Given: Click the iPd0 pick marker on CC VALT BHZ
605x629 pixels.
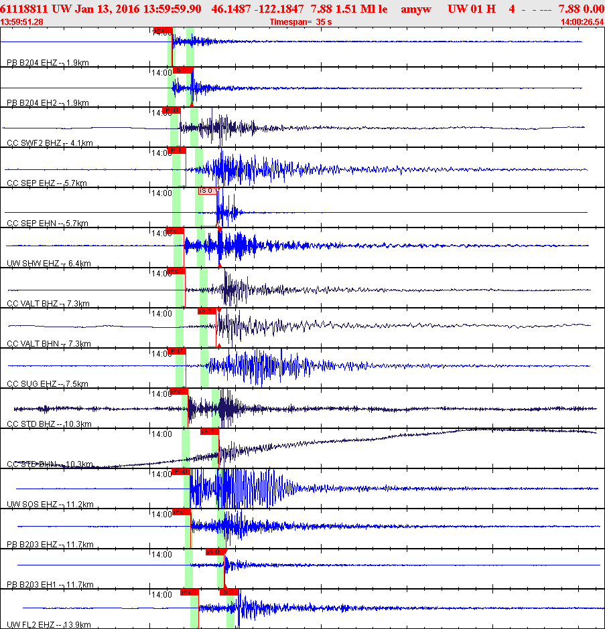Looking at the screenshot, I should coord(176,271).
